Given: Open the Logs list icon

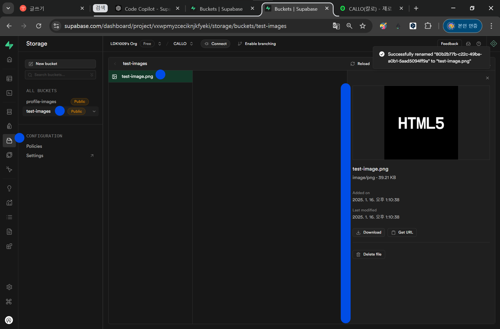Looking at the screenshot, I should click(9, 217).
